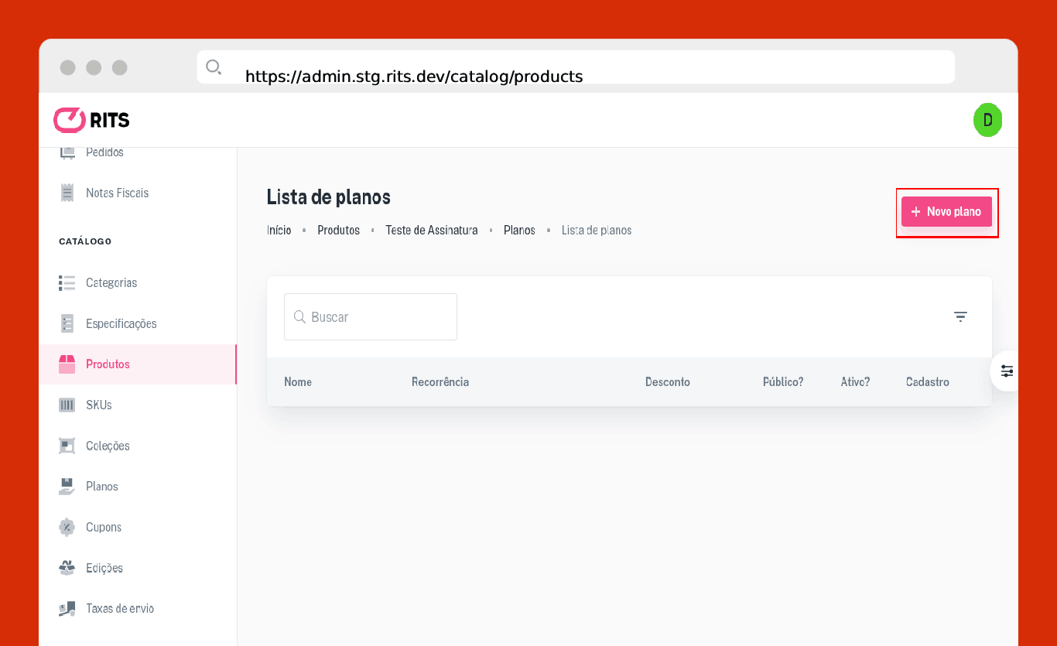Click the Especificações icon

67,323
